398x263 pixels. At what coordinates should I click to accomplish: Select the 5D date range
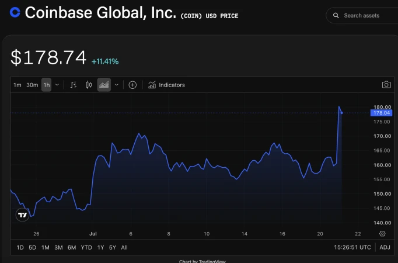[33, 247]
